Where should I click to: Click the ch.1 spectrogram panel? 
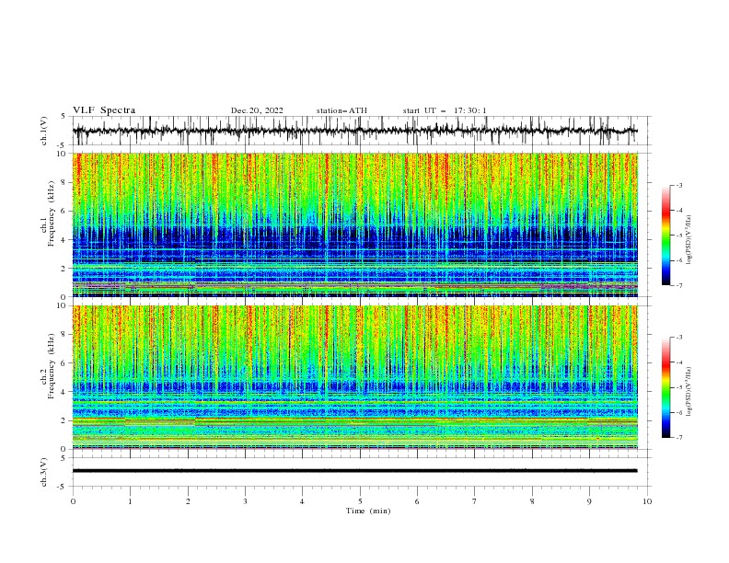[x=354, y=224]
